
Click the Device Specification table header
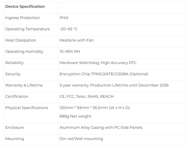[x=25, y=6]
